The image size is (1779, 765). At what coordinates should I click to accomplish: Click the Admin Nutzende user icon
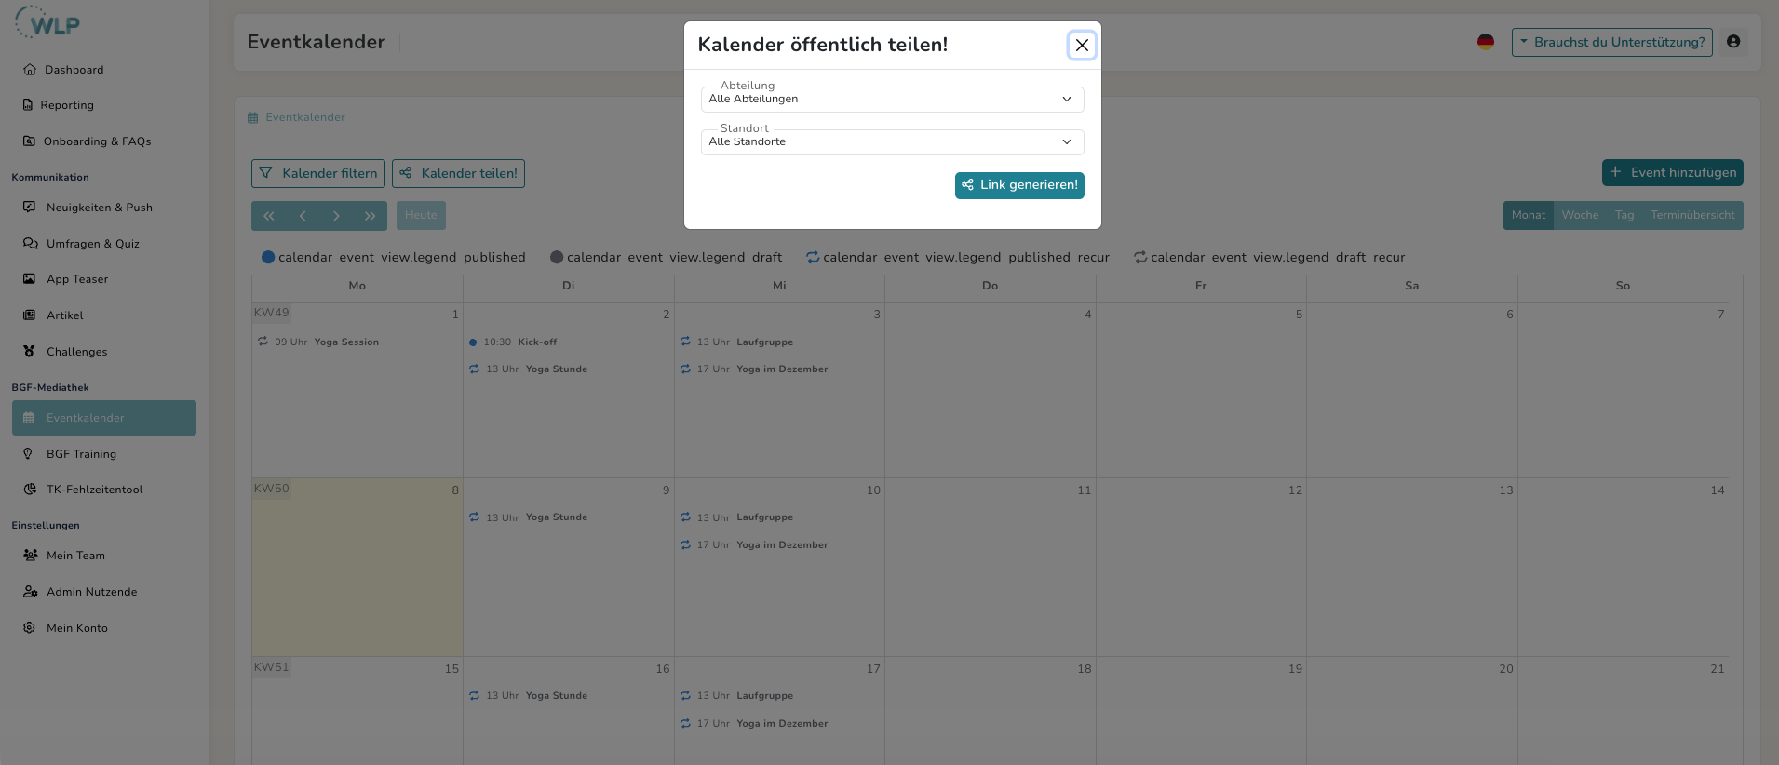(x=31, y=592)
